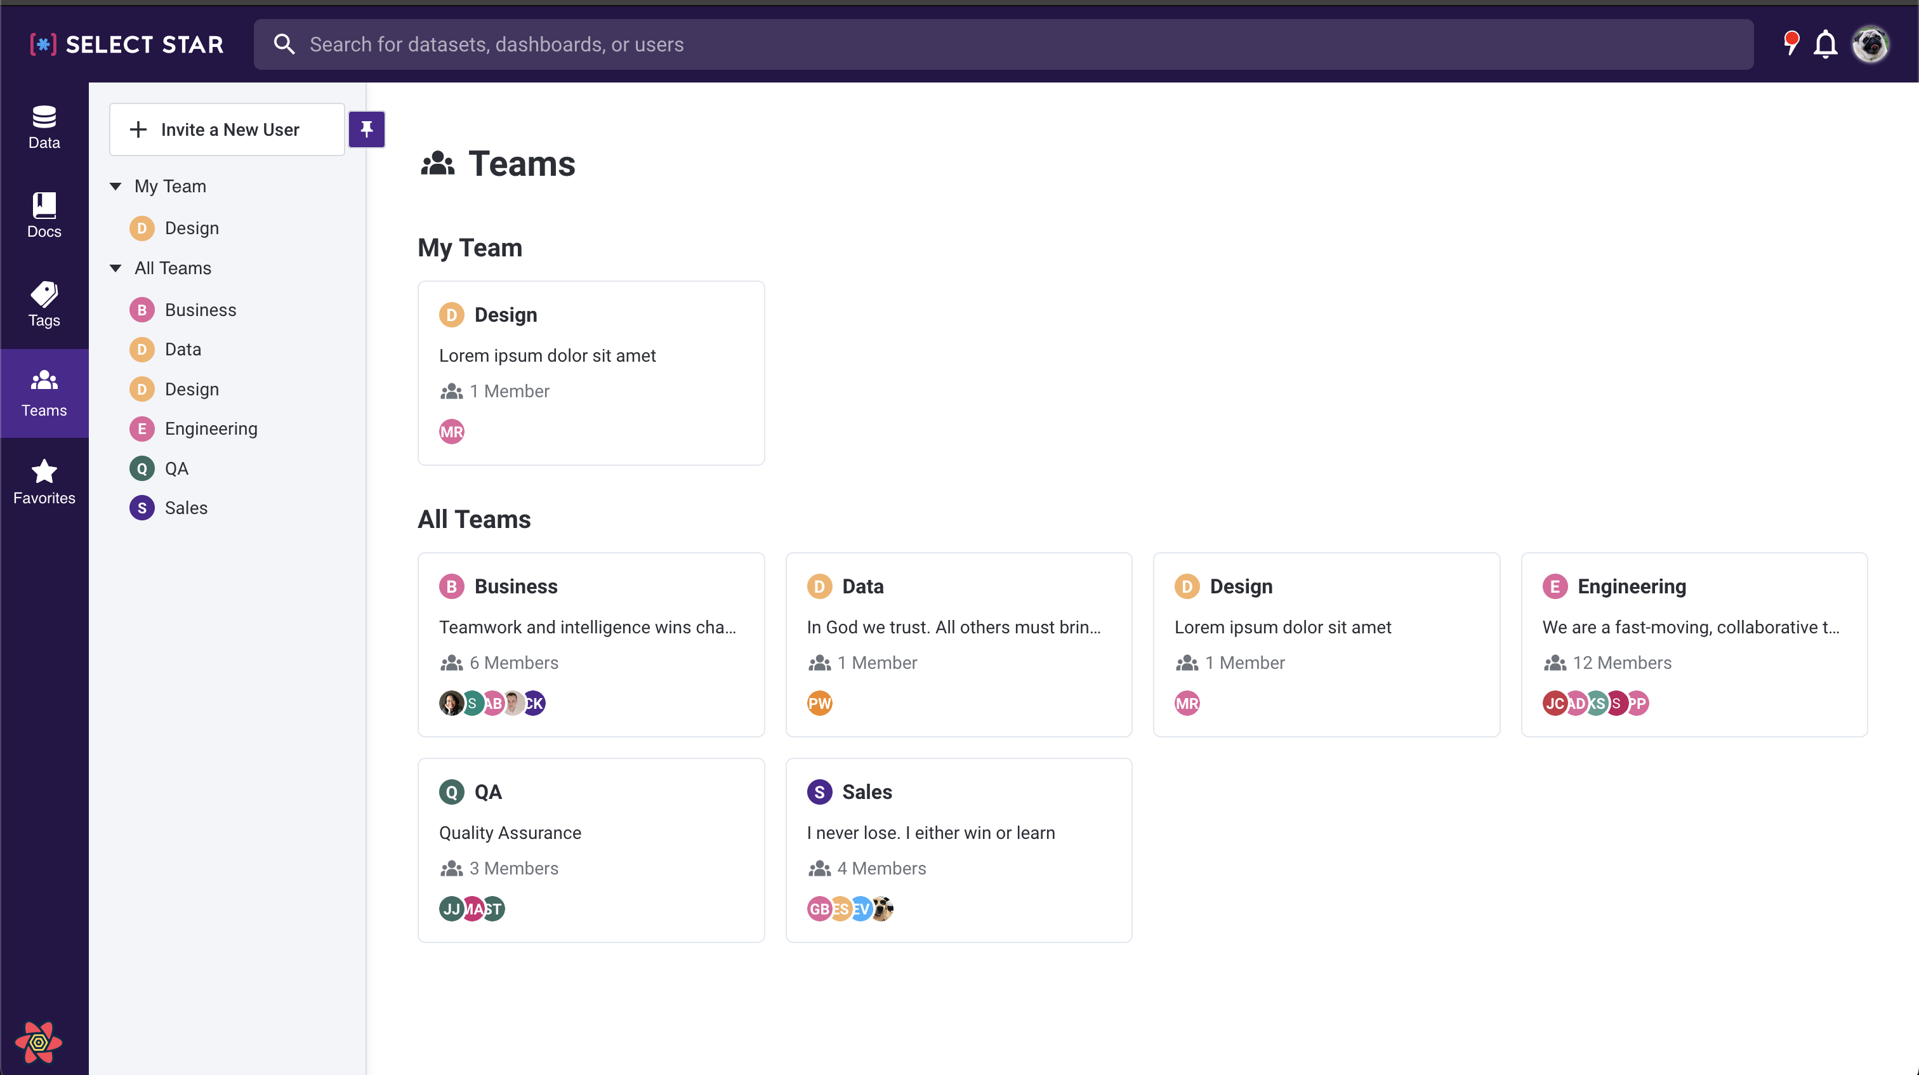The image size is (1919, 1075).
Task: Collapse the All Teams tree section
Action: click(x=115, y=268)
